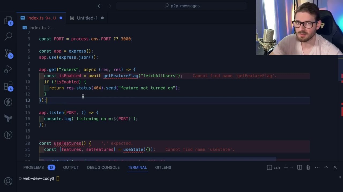Click line number 8 in the gutter
The width and height of the screenshot is (343, 192).
(29, 70)
